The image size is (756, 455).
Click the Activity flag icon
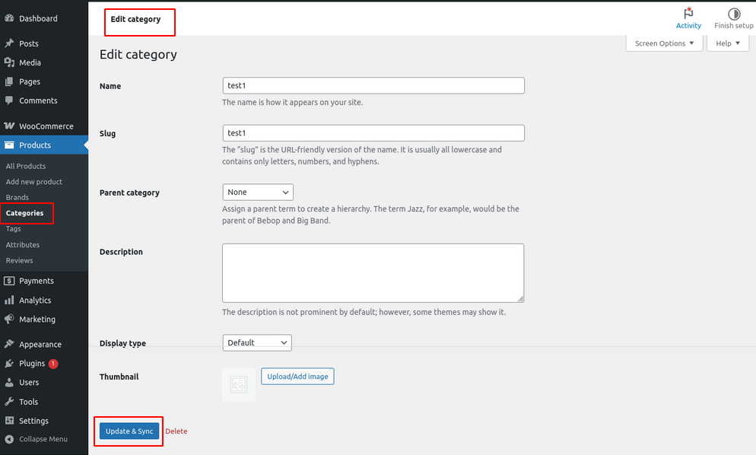[688, 14]
